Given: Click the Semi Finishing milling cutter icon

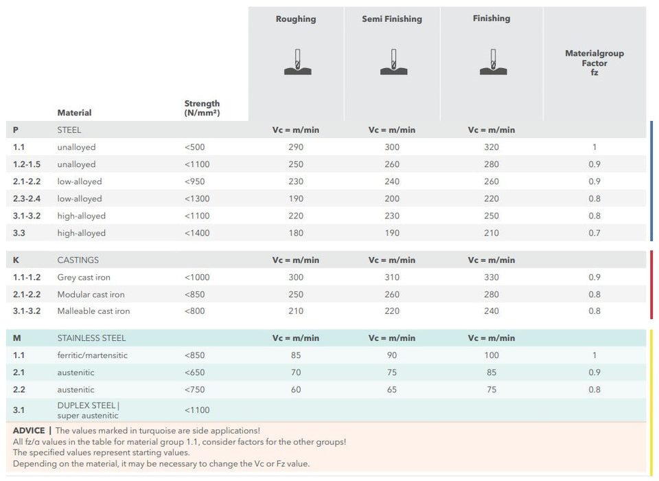Looking at the screenshot, I should (x=393, y=62).
